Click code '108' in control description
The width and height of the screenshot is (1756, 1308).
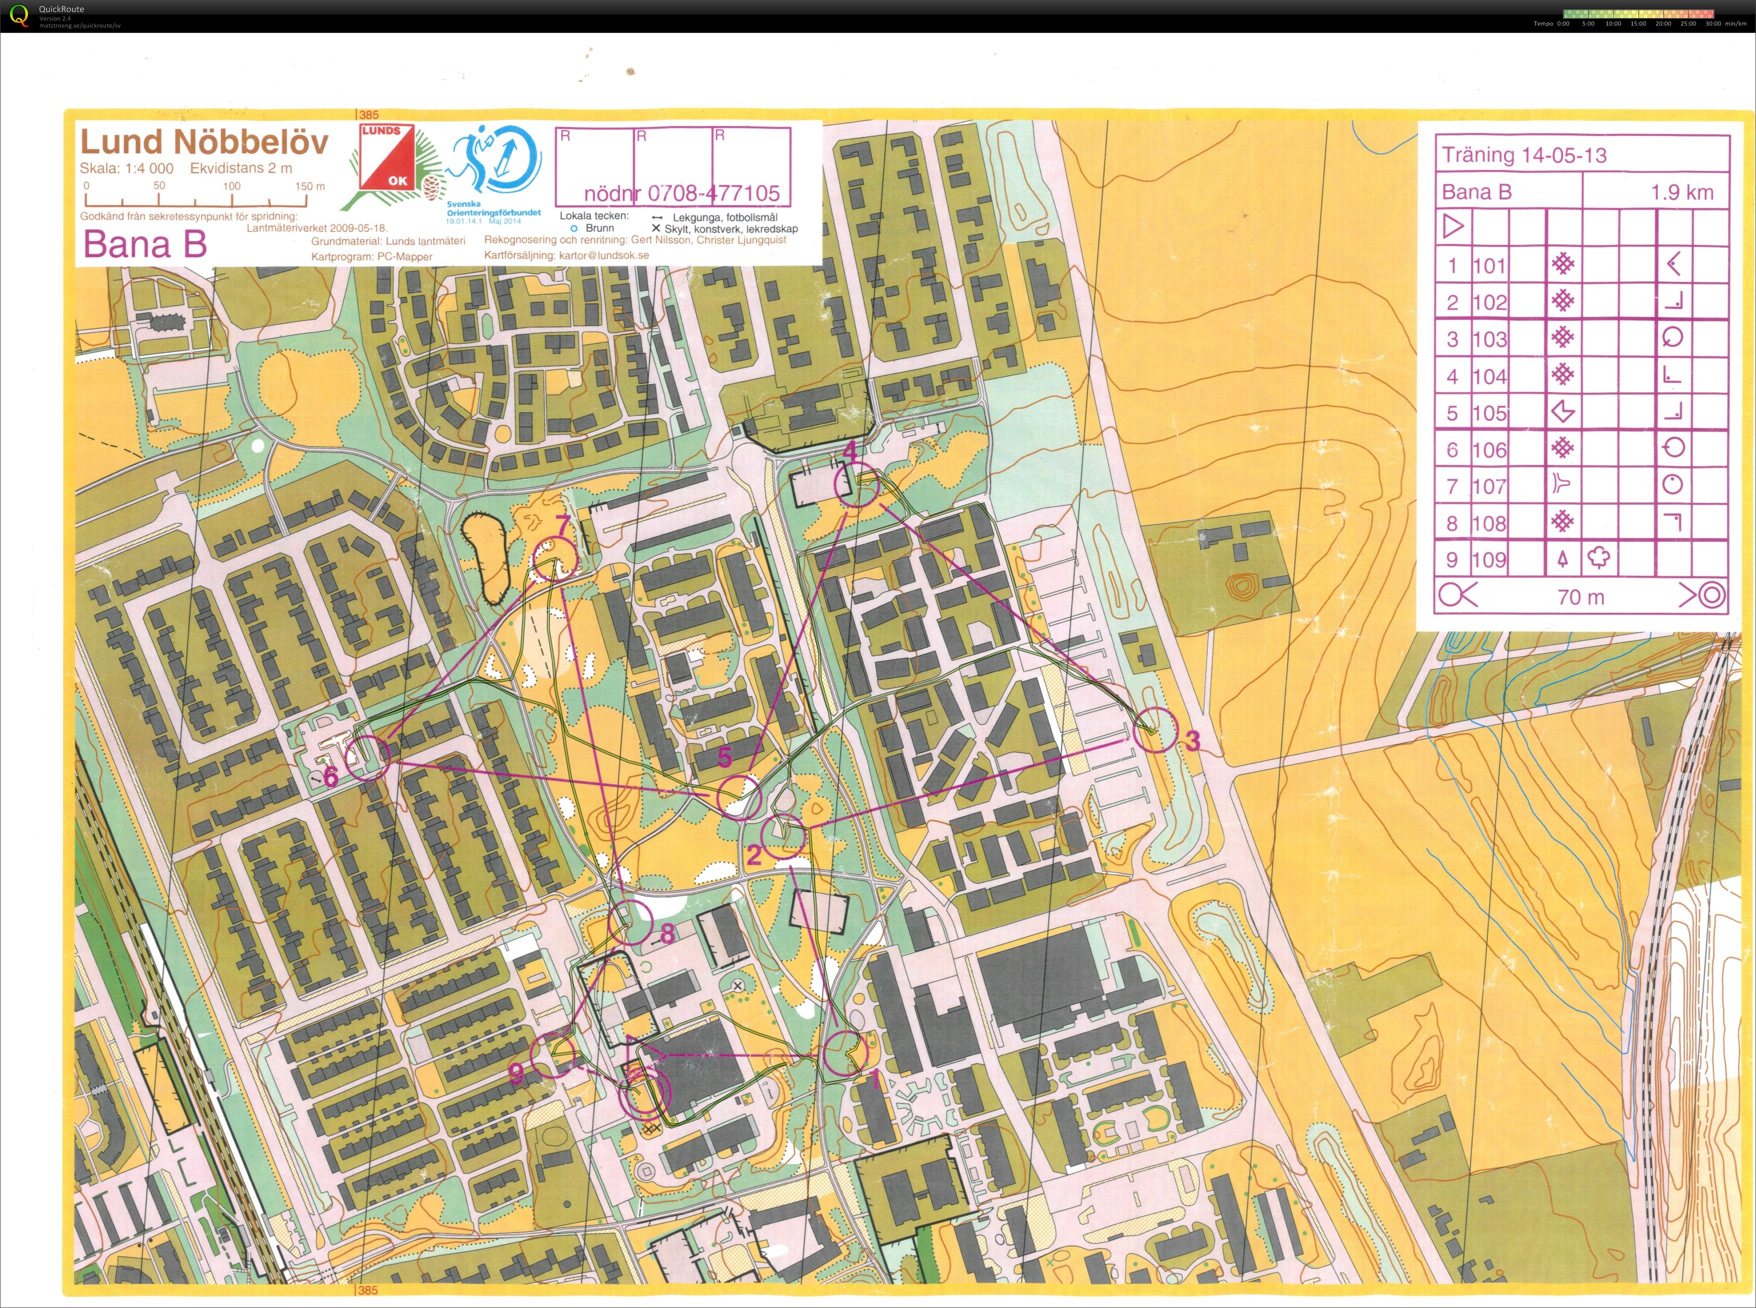pyautogui.click(x=1489, y=523)
